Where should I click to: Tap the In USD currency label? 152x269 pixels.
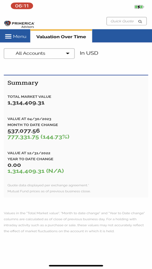tap(89, 53)
